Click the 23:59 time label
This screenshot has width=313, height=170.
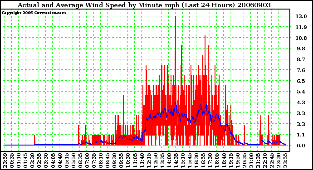click(x=5, y=160)
